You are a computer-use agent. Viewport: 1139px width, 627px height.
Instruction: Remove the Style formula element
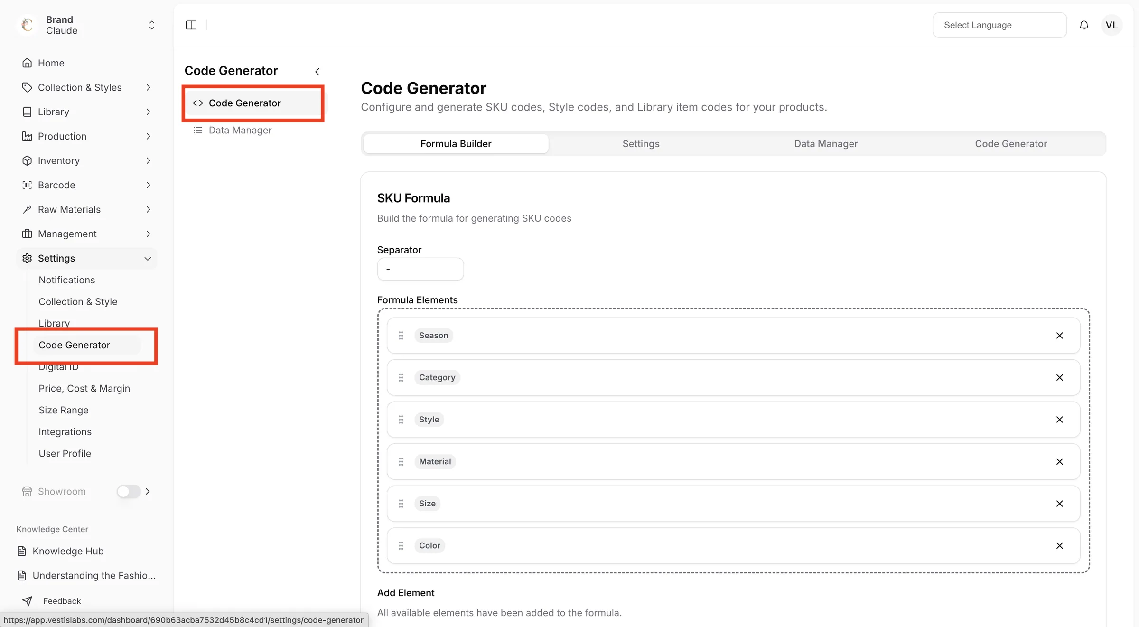click(1059, 420)
